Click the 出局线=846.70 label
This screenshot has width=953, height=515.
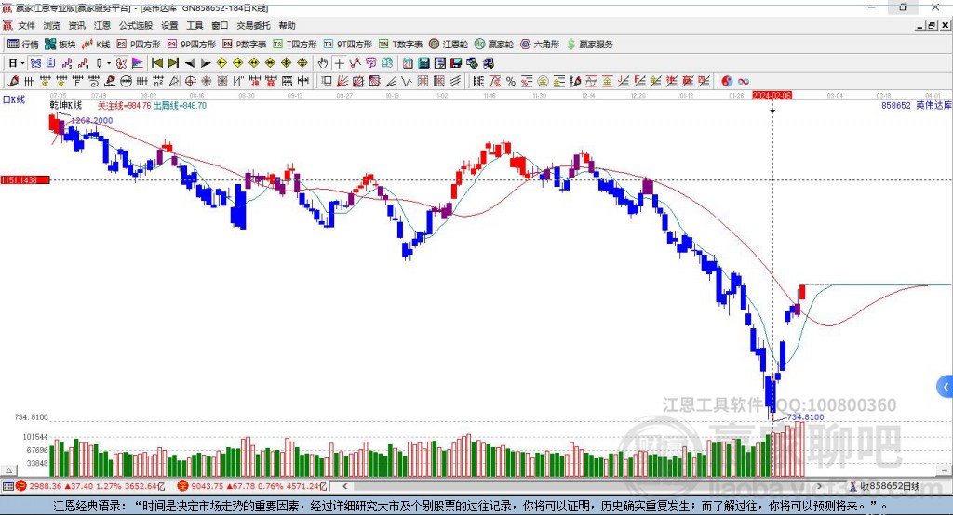[x=180, y=106]
